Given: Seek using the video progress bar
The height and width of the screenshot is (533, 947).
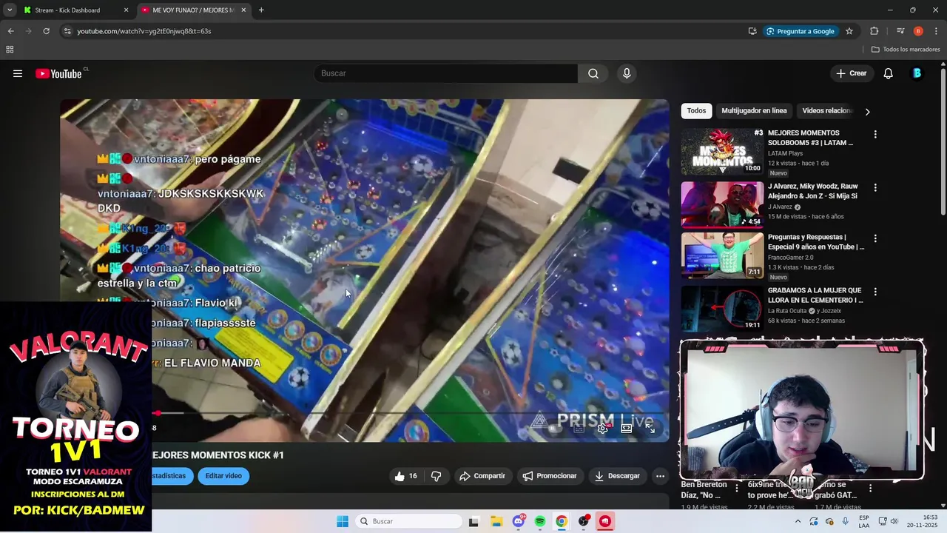Looking at the screenshot, I should click(407, 413).
